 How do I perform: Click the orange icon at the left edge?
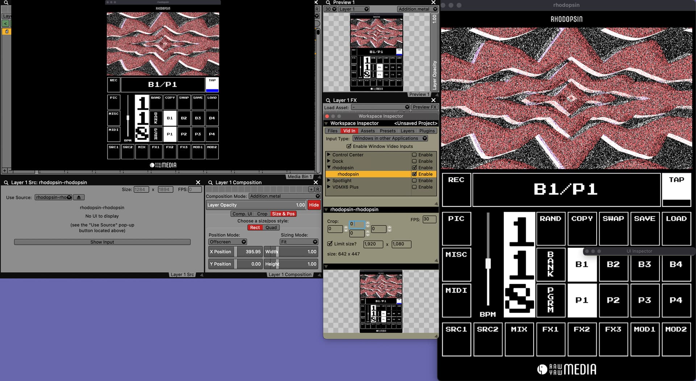coord(6,32)
